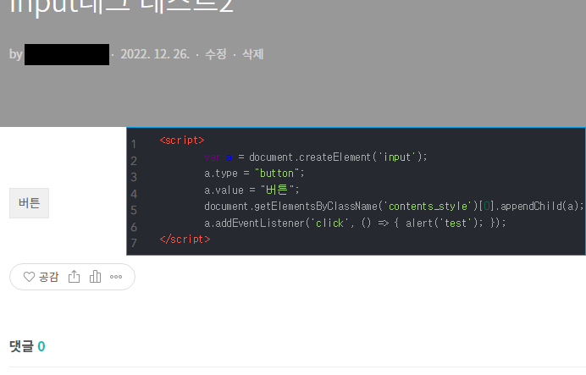Like the post with 공감 heart
Screen dimensions: 586x375
(41, 277)
